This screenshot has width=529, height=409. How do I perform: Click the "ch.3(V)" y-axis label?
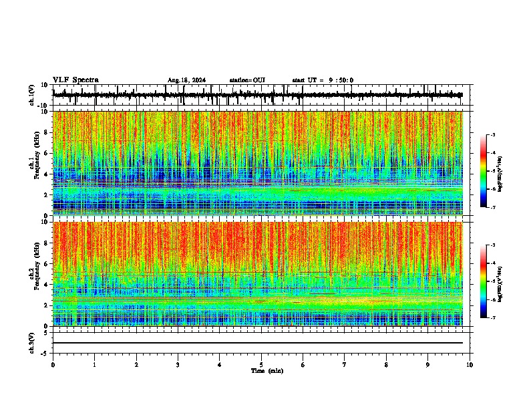coord(32,343)
